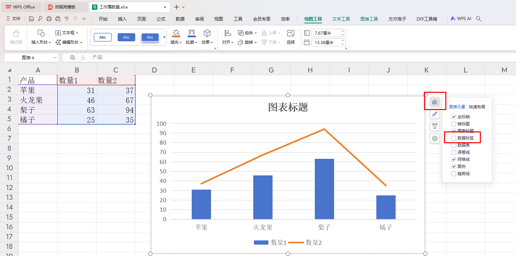This screenshot has width=516, height=256.
Task: Click the export-to-PDF icon beside Save
Action: (40, 19)
